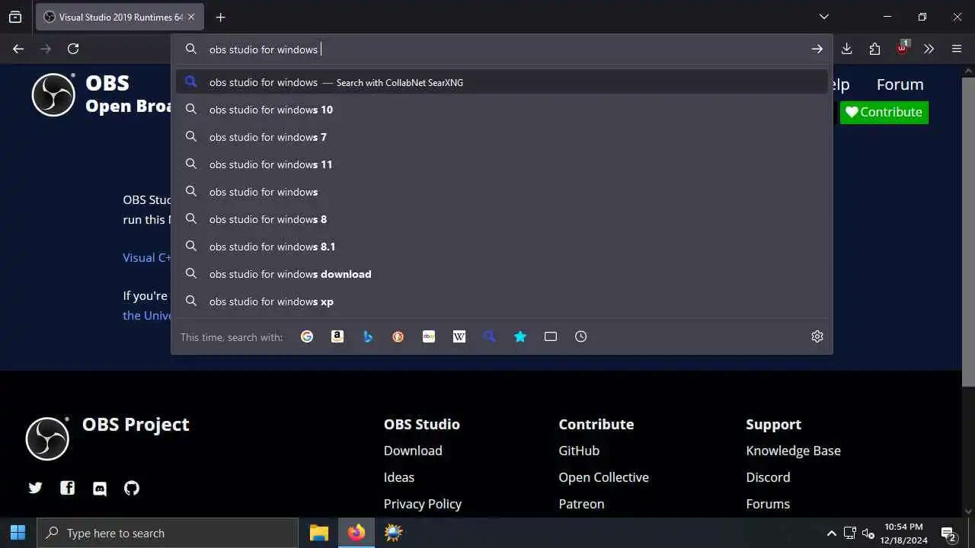Search bookmarks via the star icon
975x548 pixels.
pyautogui.click(x=520, y=336)
